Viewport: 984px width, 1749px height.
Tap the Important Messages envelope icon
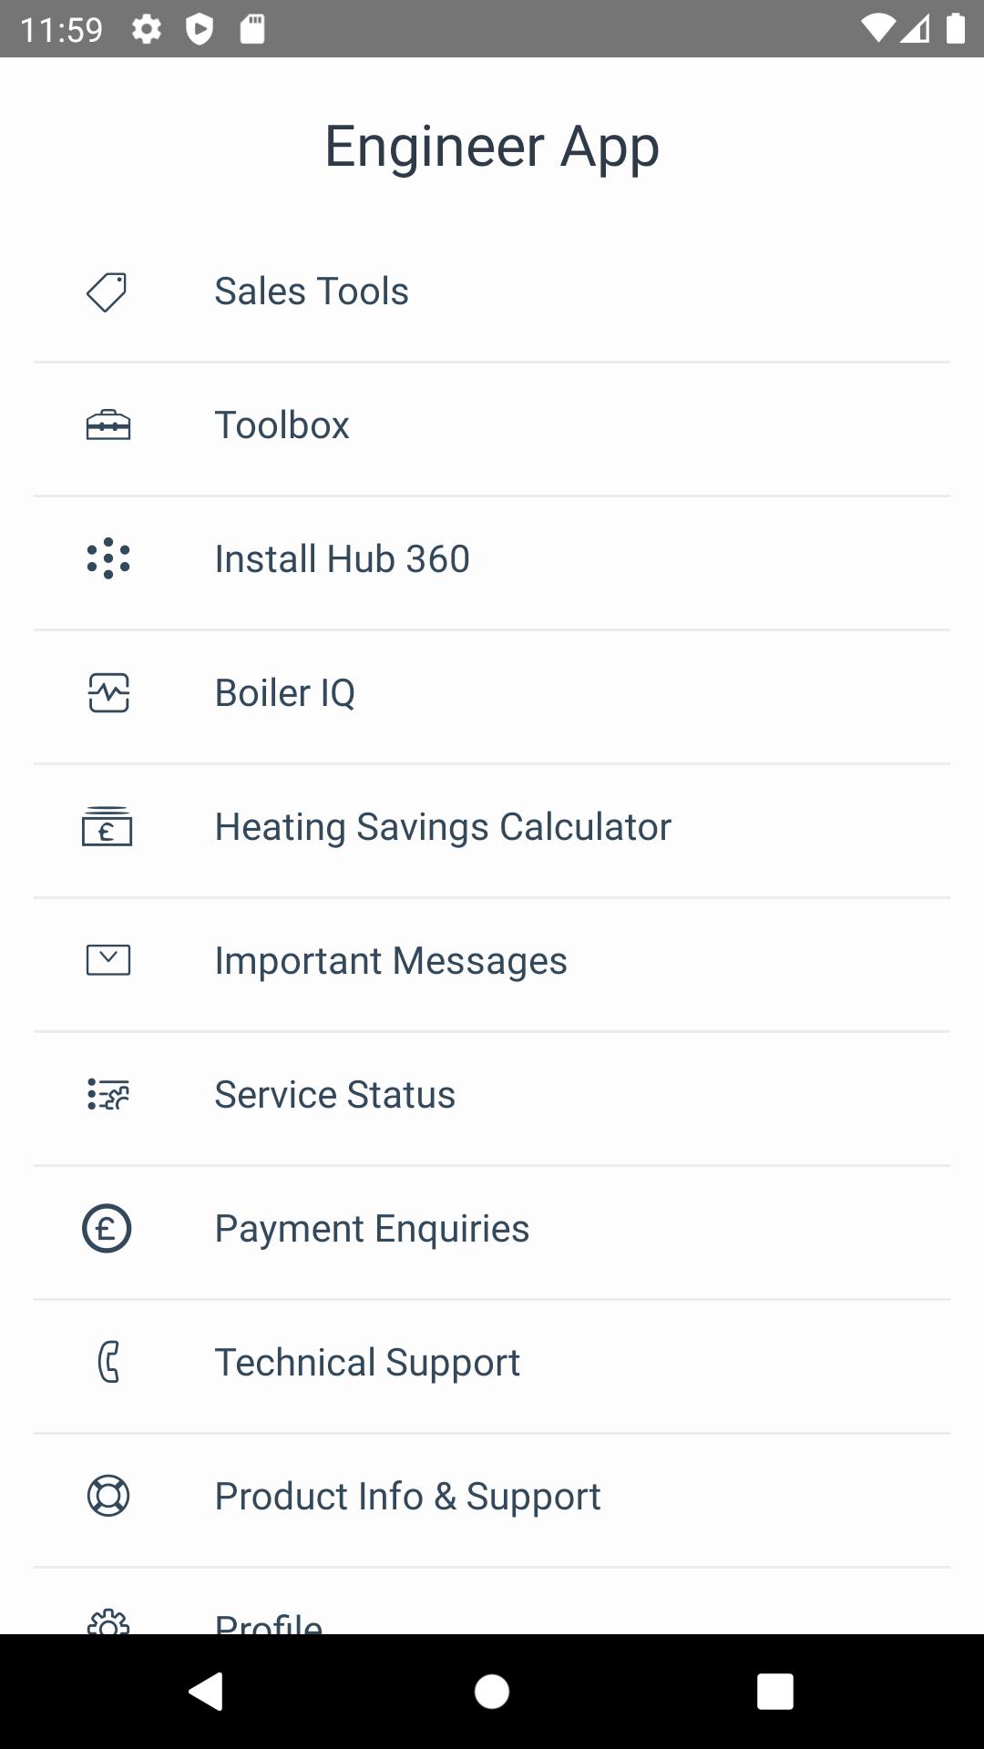click(x=108, y=960)
